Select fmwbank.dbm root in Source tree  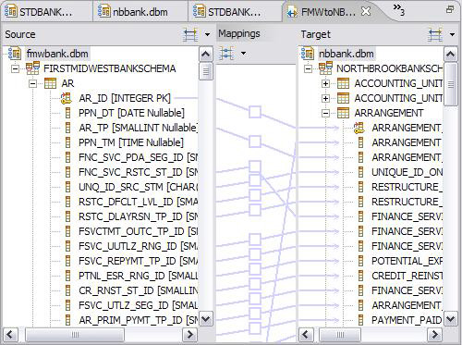[57, 54]
